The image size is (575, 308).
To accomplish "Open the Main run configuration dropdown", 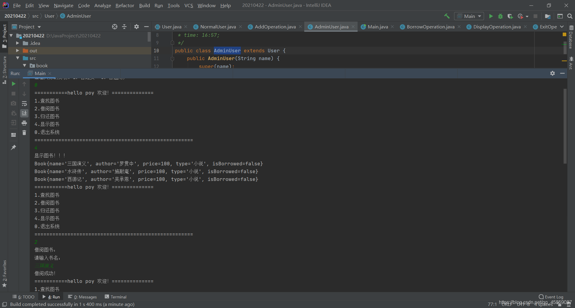I will click(x=469, y=16).
